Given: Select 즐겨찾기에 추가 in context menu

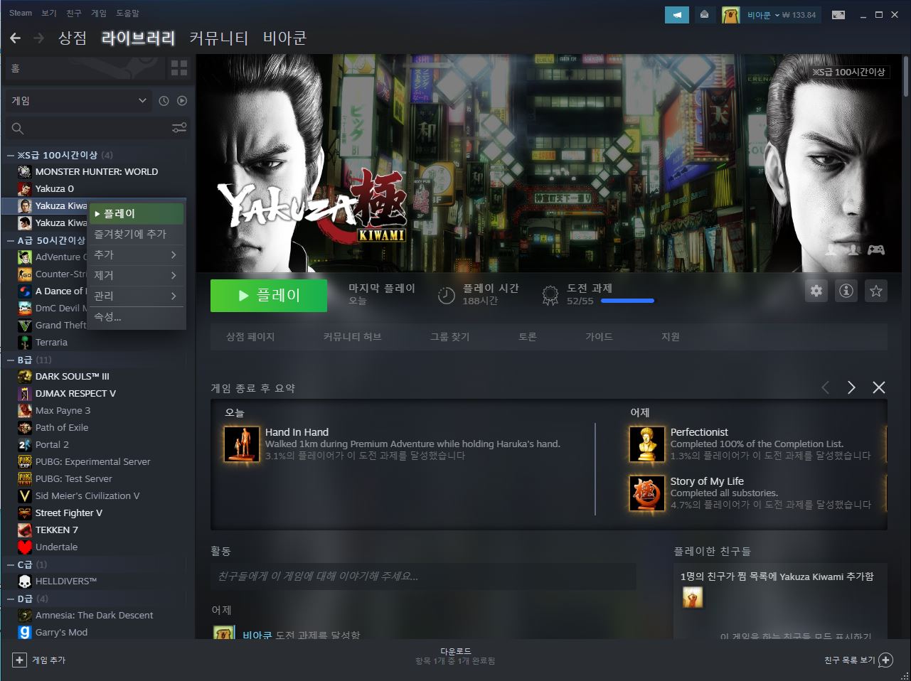Looking at the screenshot, I should coord(137,234).
